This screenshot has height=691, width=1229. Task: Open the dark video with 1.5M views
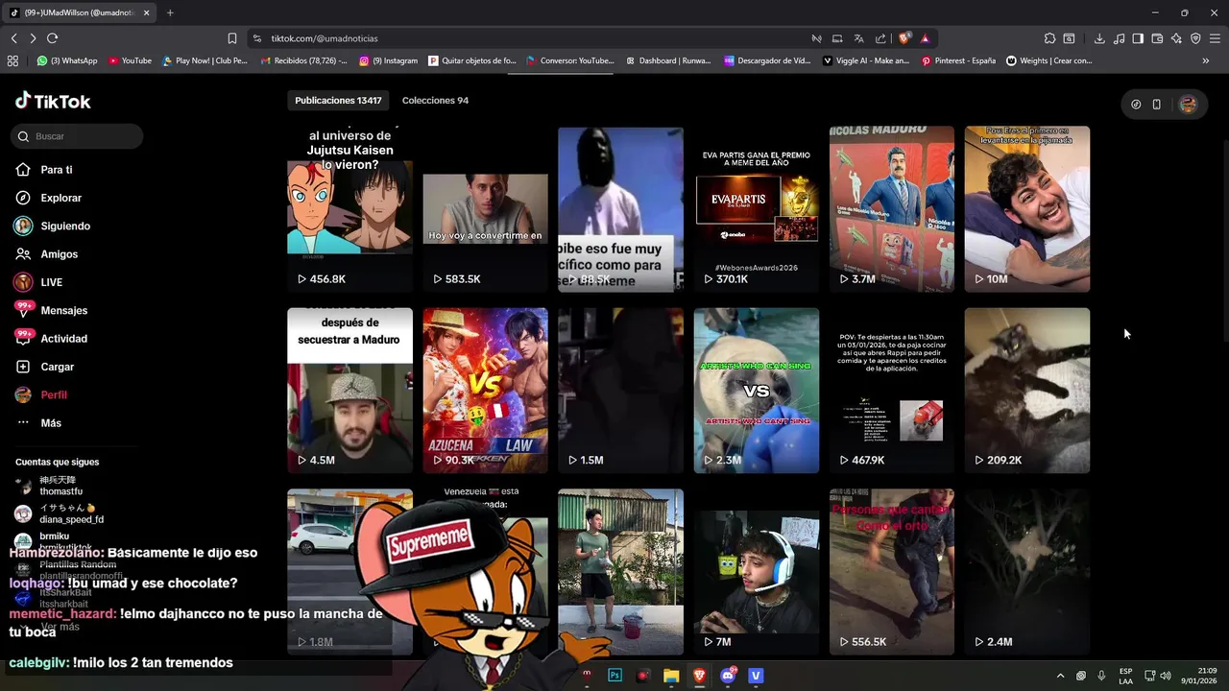click(x=620, y=391)
